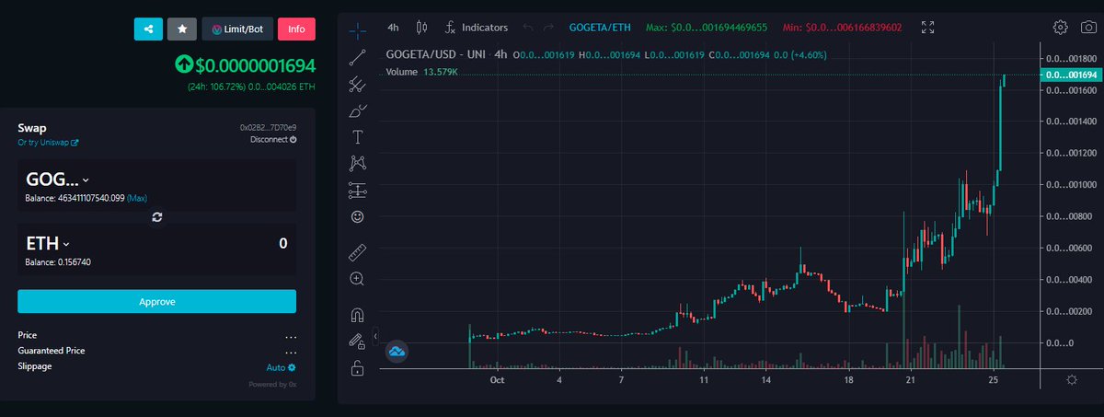
Task: Open the GOG... token dropdown
Action: (58, 180)
